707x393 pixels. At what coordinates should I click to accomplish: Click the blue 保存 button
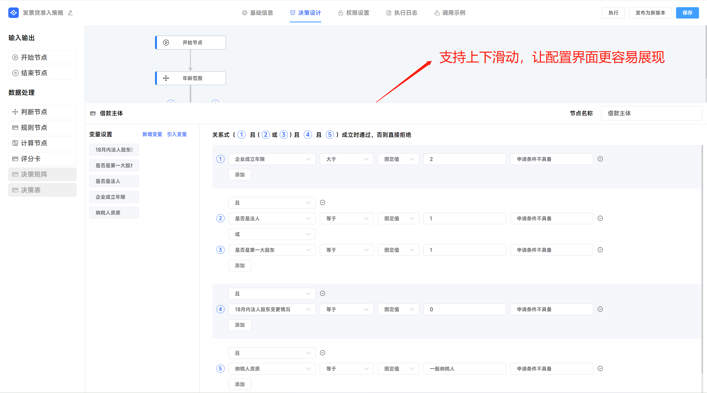(687, 13)
